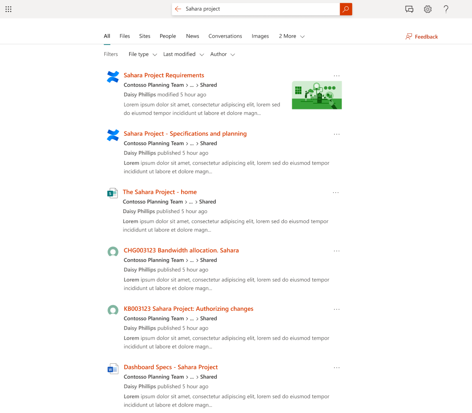Viewport: 472px width, 413px height.
Task: Click the back arrow in search box
Action: pos(178,9)
